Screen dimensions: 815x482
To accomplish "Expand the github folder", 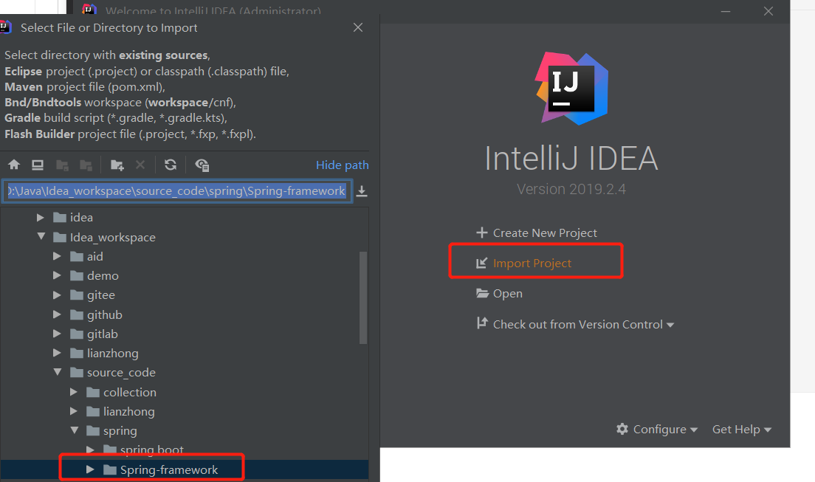I will (x=57, y=314).
